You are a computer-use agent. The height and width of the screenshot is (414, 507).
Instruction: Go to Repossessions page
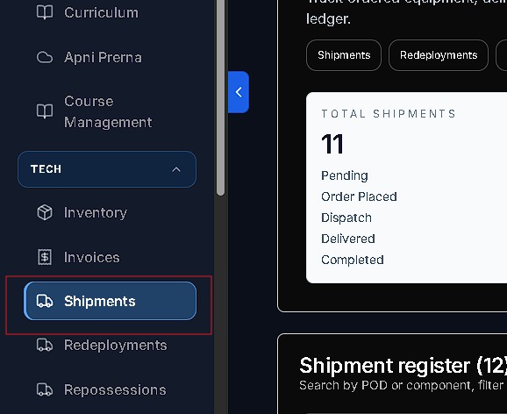[x=115, y=390]
